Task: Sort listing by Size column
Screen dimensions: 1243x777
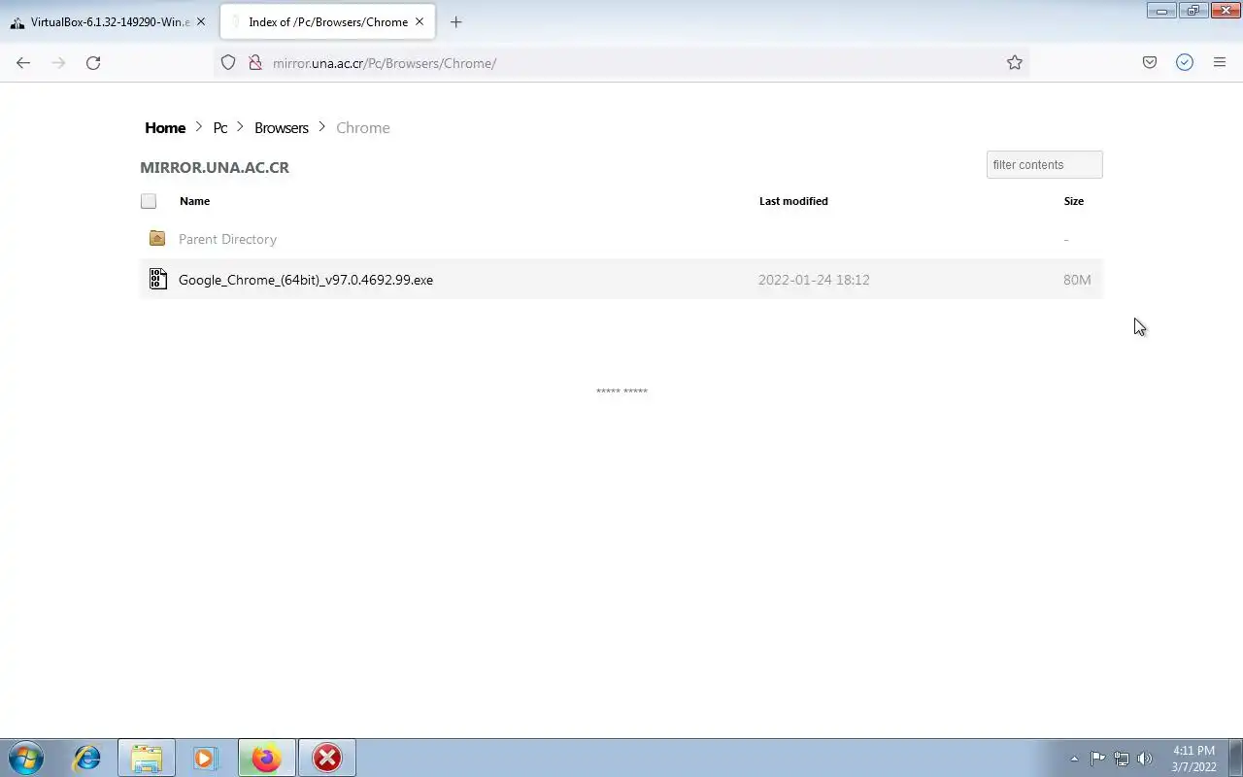Action: pyautogui.click(x=1073, y=201)
